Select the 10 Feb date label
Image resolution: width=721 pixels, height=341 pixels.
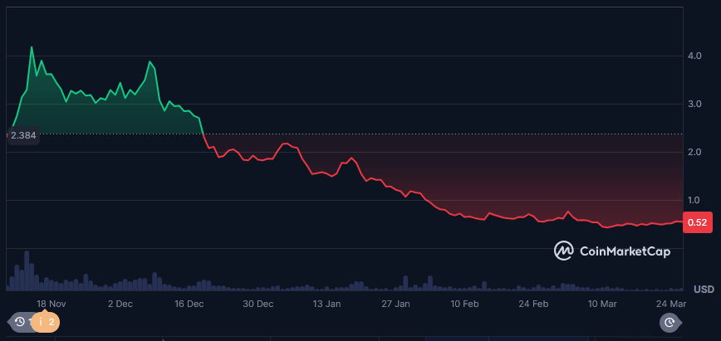[465, 304]
